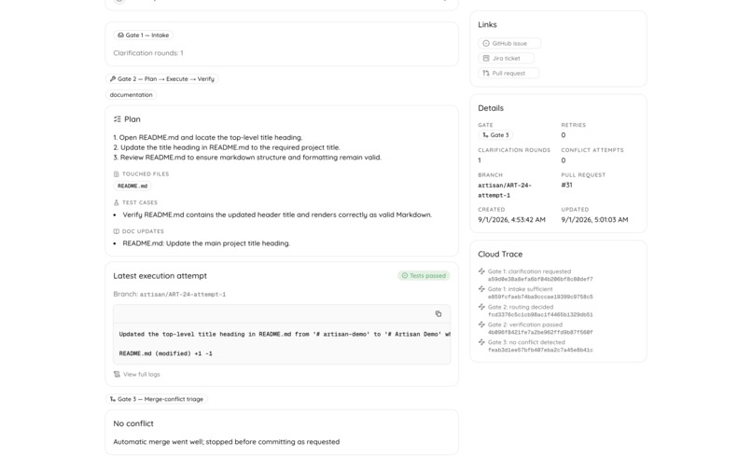Screen dimensions: 752x470
Task: Click the Gate 3 chip in Details
Action: click(x=495, y=135)
